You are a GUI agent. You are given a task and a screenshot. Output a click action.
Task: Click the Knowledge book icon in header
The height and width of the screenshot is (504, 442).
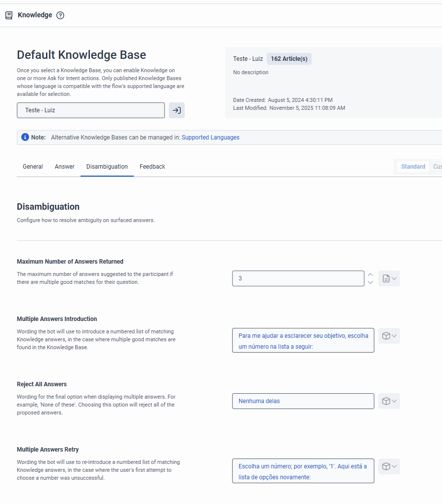pos(9,15)
